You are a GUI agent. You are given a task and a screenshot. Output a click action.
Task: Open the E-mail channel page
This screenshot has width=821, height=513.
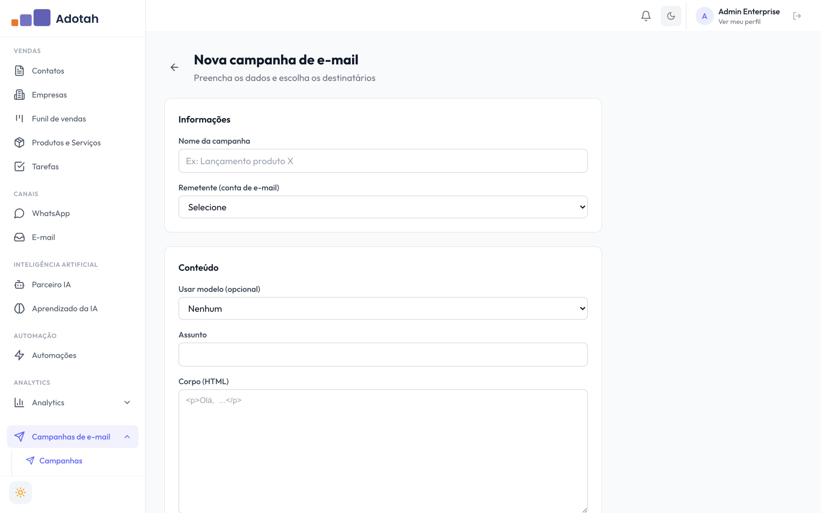[72, 237]
